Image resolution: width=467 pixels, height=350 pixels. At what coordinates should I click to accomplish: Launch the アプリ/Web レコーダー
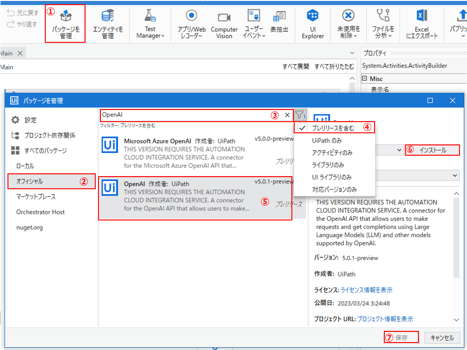[x=191, y=24]
